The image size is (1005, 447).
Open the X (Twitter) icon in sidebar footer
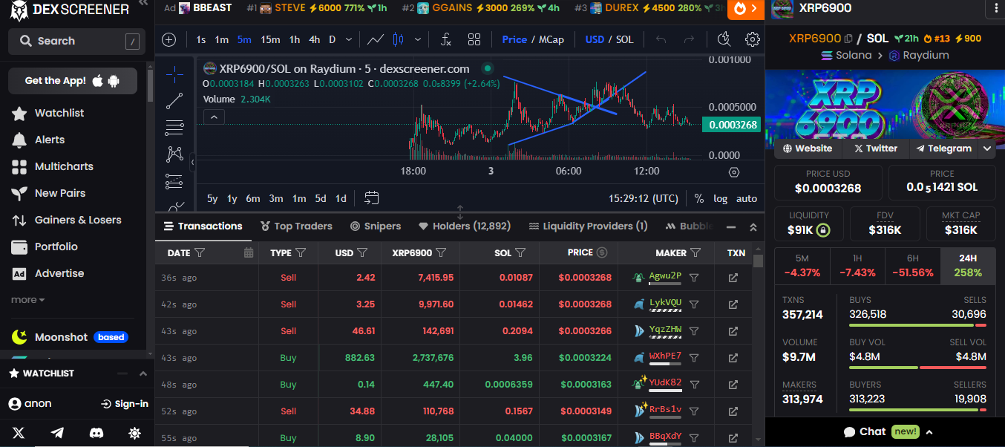[19, 433]
